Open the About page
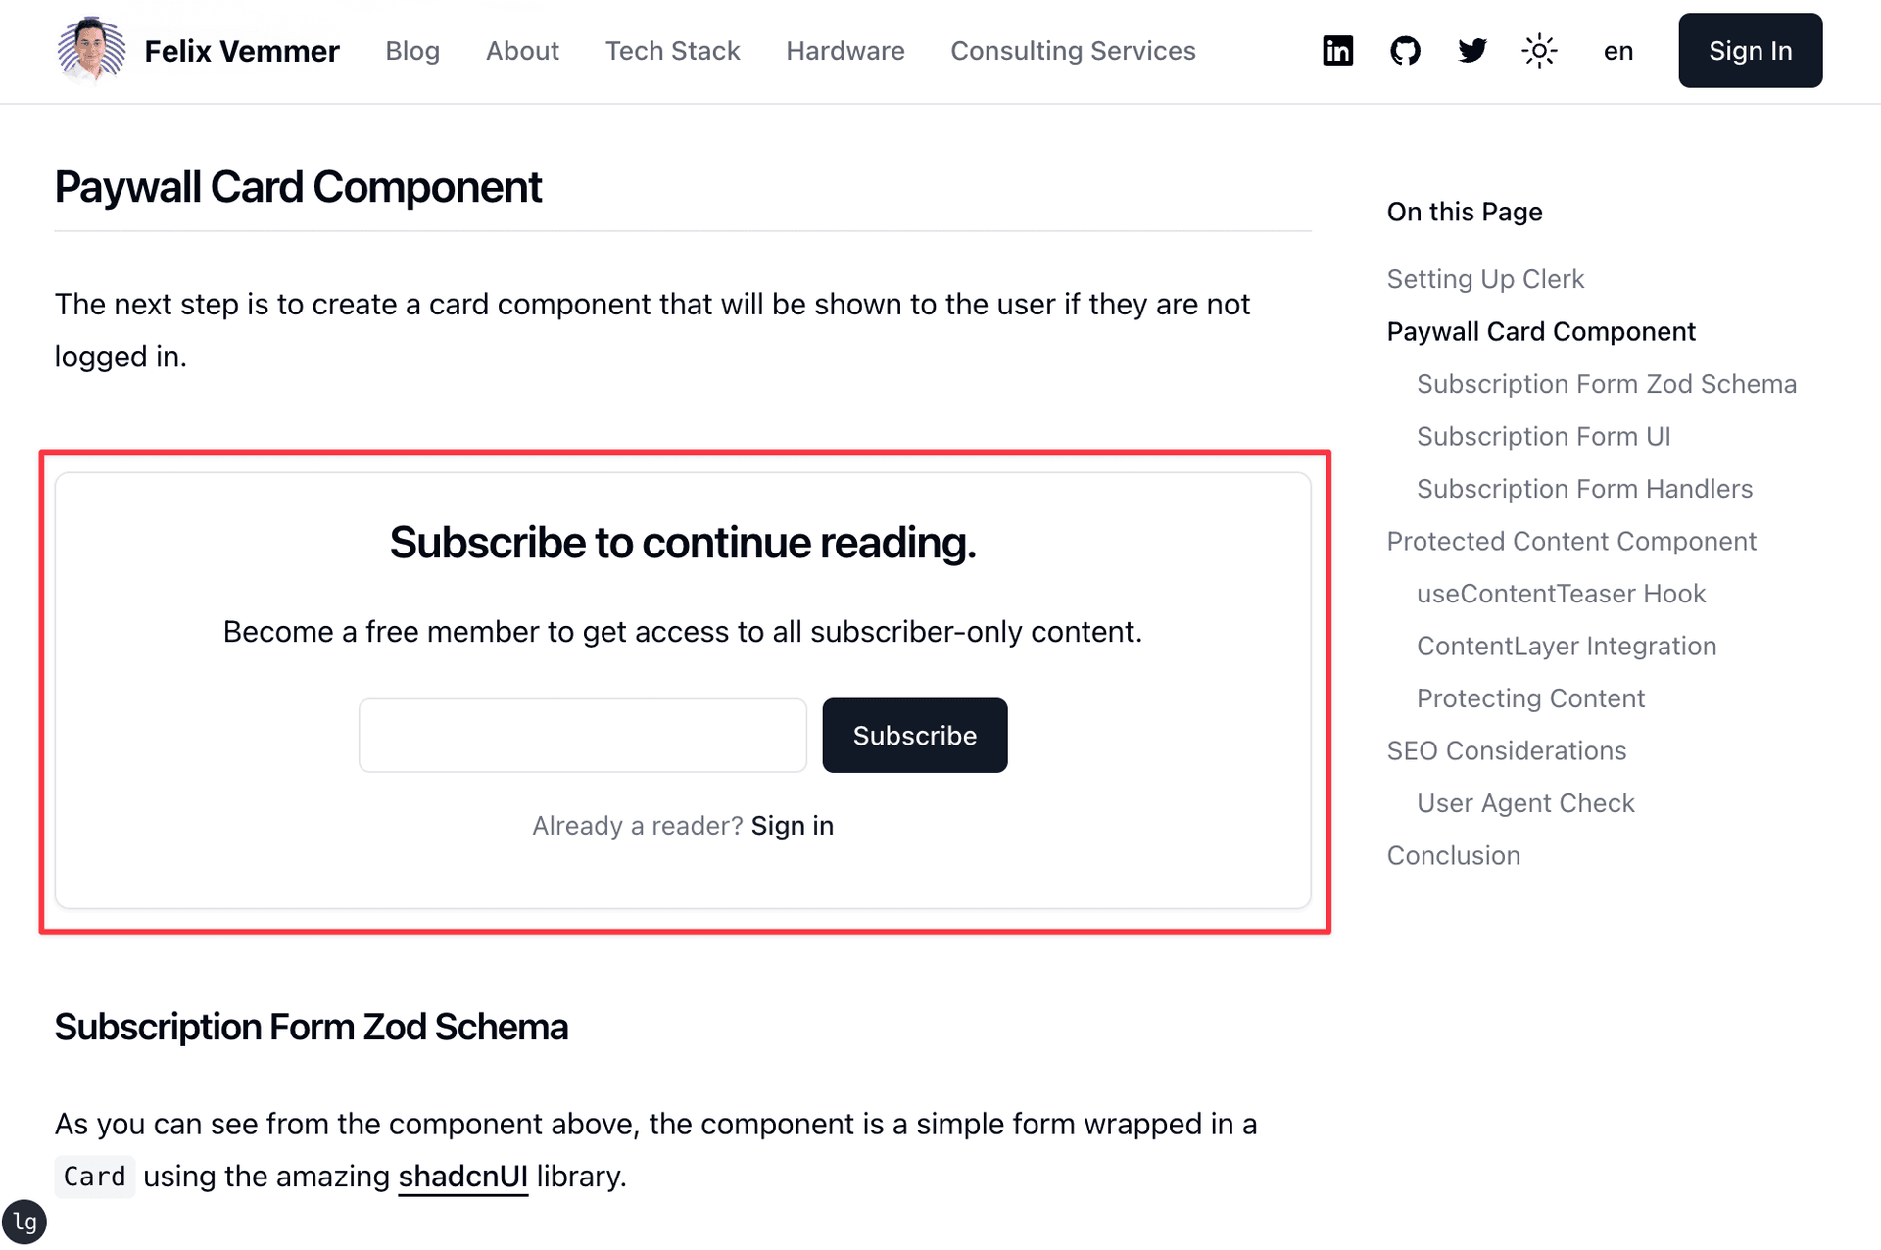1881x1250 pixels. pyautogui.click(x=522, y=51)
